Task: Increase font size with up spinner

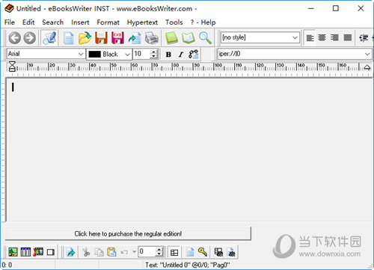Action: coord(153,52)
